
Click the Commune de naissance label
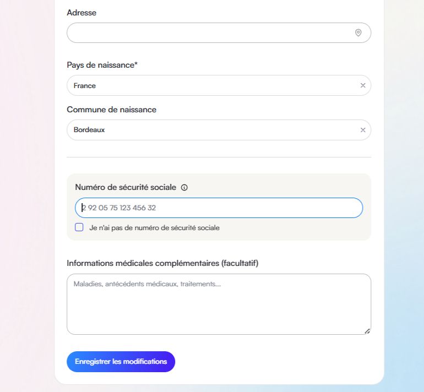click(111, 110)
